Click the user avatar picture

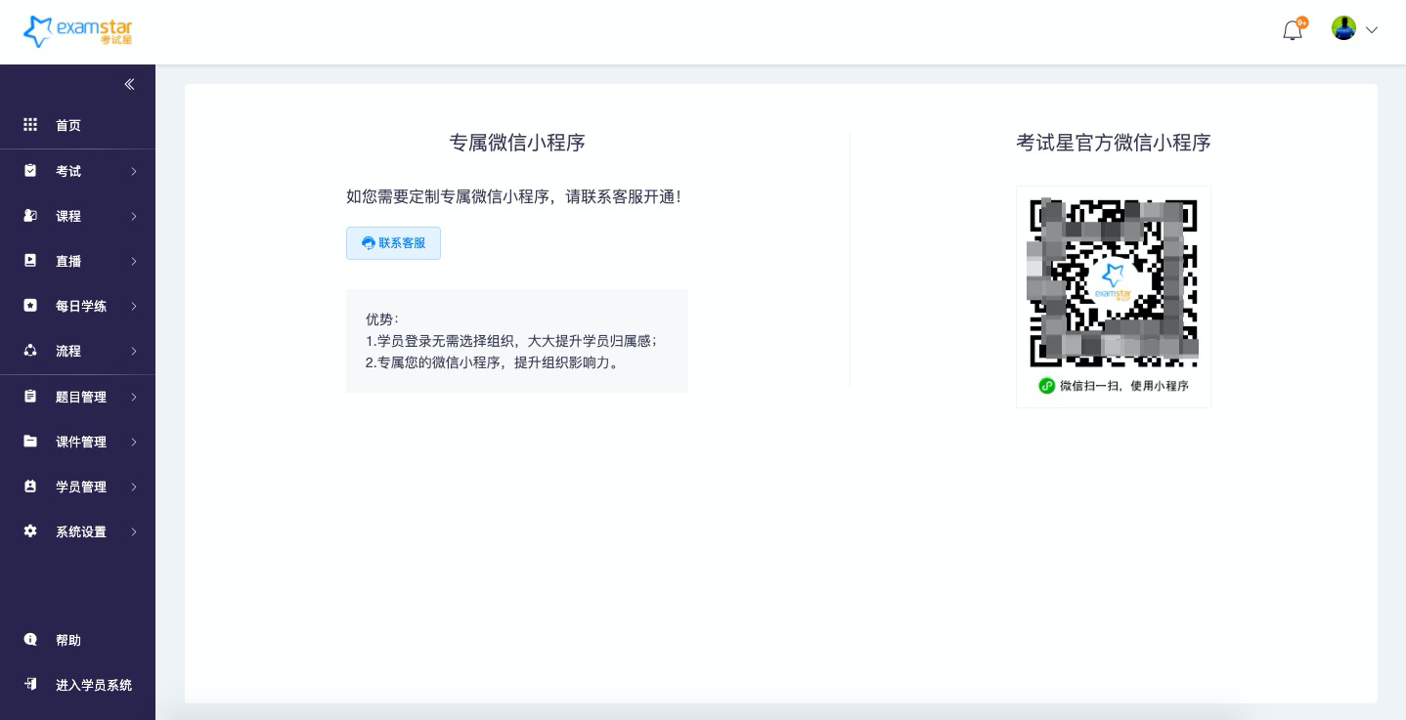[x=1343, y=28]
